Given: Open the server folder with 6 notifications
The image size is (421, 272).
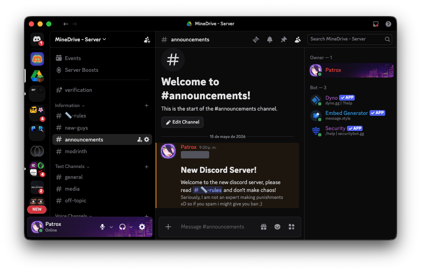Looking at the screenshot, I should point(37,113).
